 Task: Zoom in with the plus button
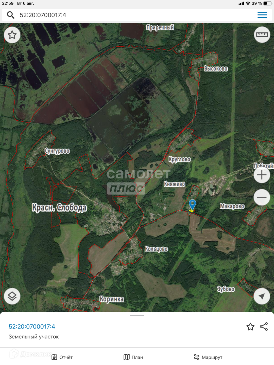(x=262, y=175)
